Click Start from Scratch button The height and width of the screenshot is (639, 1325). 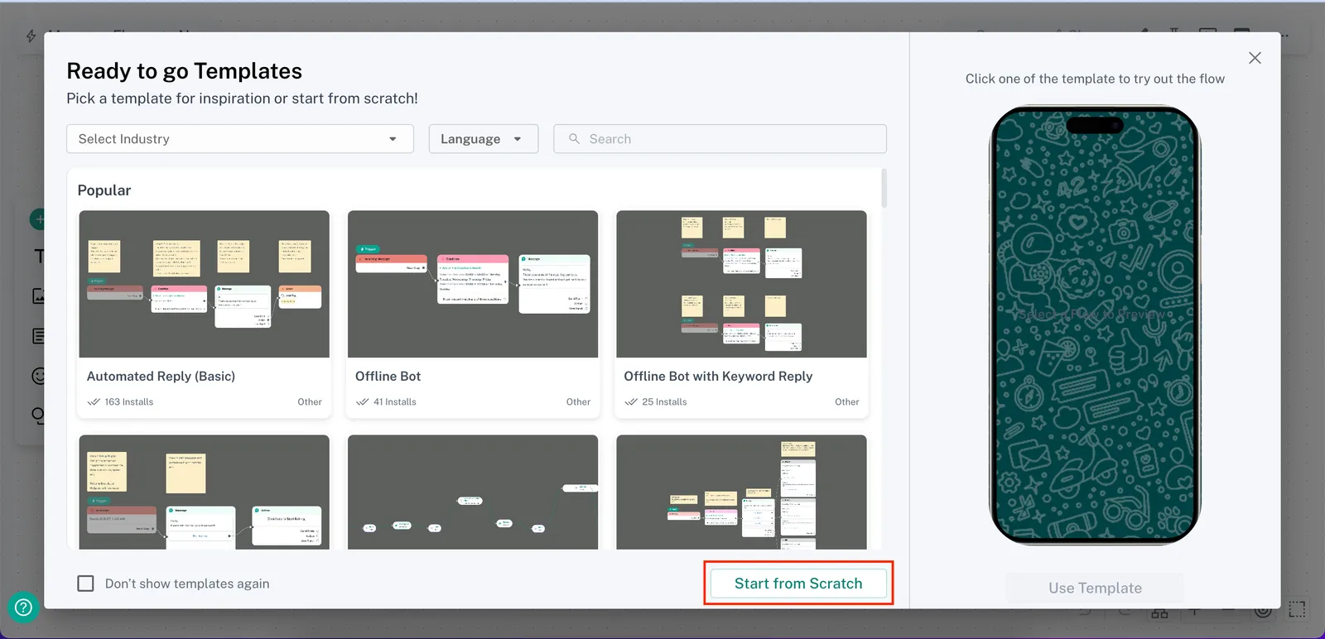[798, 584]
